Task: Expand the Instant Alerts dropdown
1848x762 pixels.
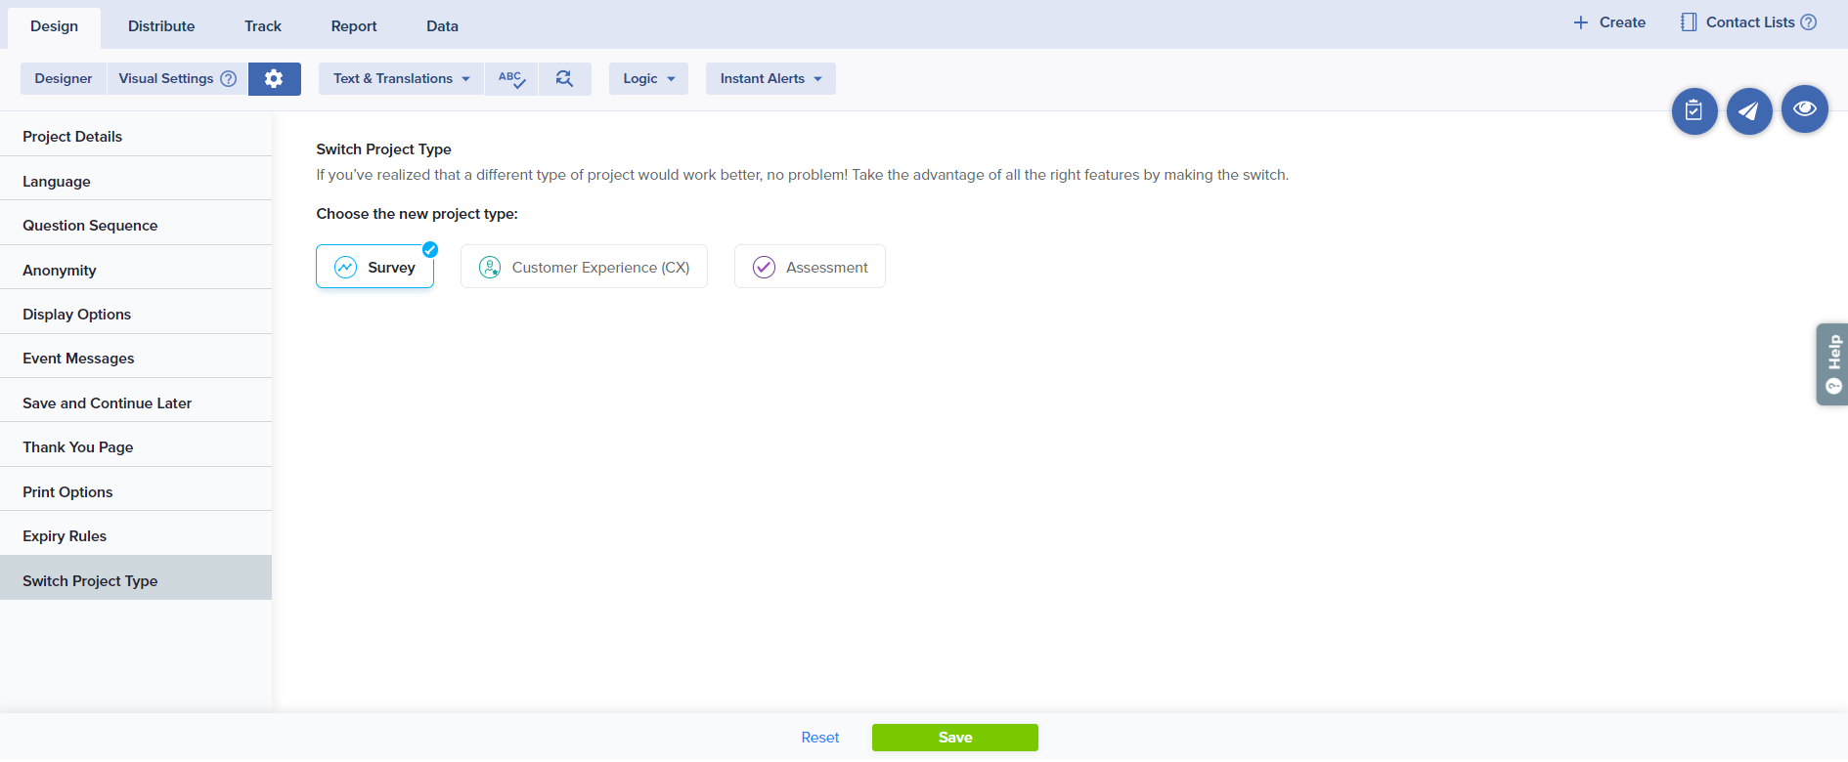Action: (770, 79)
